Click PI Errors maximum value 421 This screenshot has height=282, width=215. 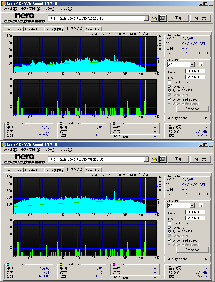[47, 273]
